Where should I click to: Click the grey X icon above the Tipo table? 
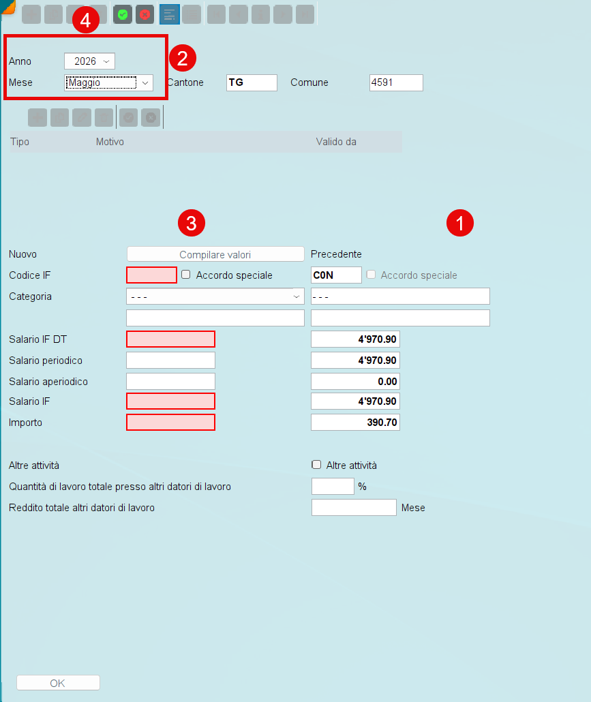(151, 117)
